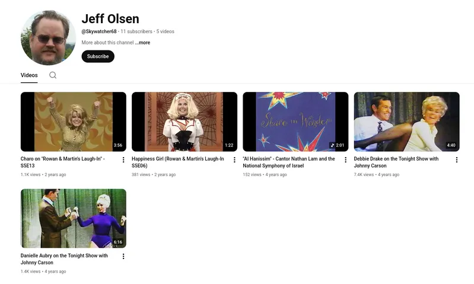Screen dimensions: 474x284
Task: Open options menu for Happiness Girl video
Action: [x=234, y=160]
